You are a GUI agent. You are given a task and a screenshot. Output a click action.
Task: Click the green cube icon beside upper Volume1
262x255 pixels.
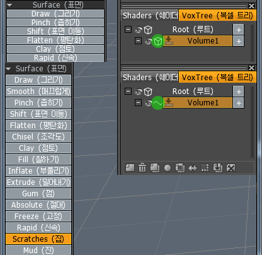(x=157, y=41)
